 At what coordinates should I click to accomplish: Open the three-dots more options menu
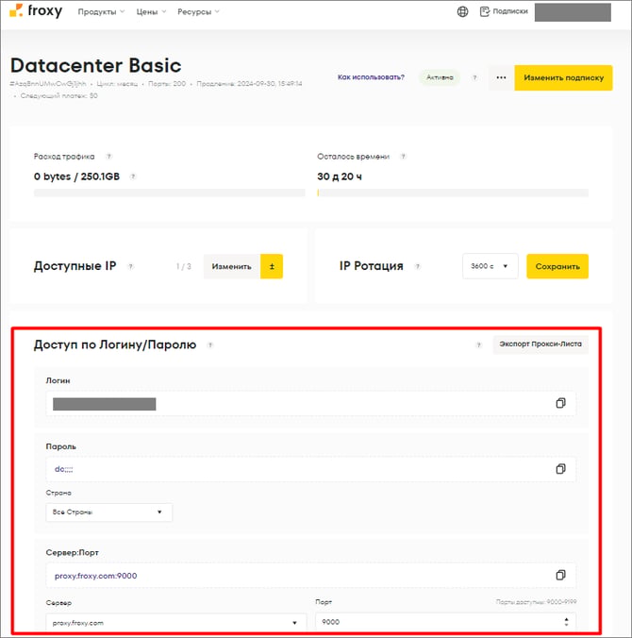(501, 77)
